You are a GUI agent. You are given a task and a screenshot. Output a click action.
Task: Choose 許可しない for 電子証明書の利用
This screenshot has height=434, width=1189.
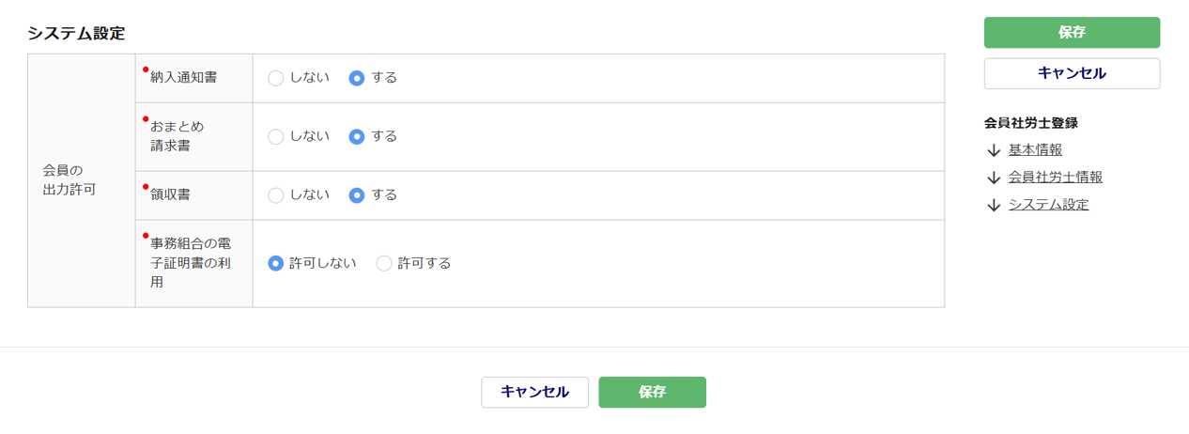click(x=276, y=264)
